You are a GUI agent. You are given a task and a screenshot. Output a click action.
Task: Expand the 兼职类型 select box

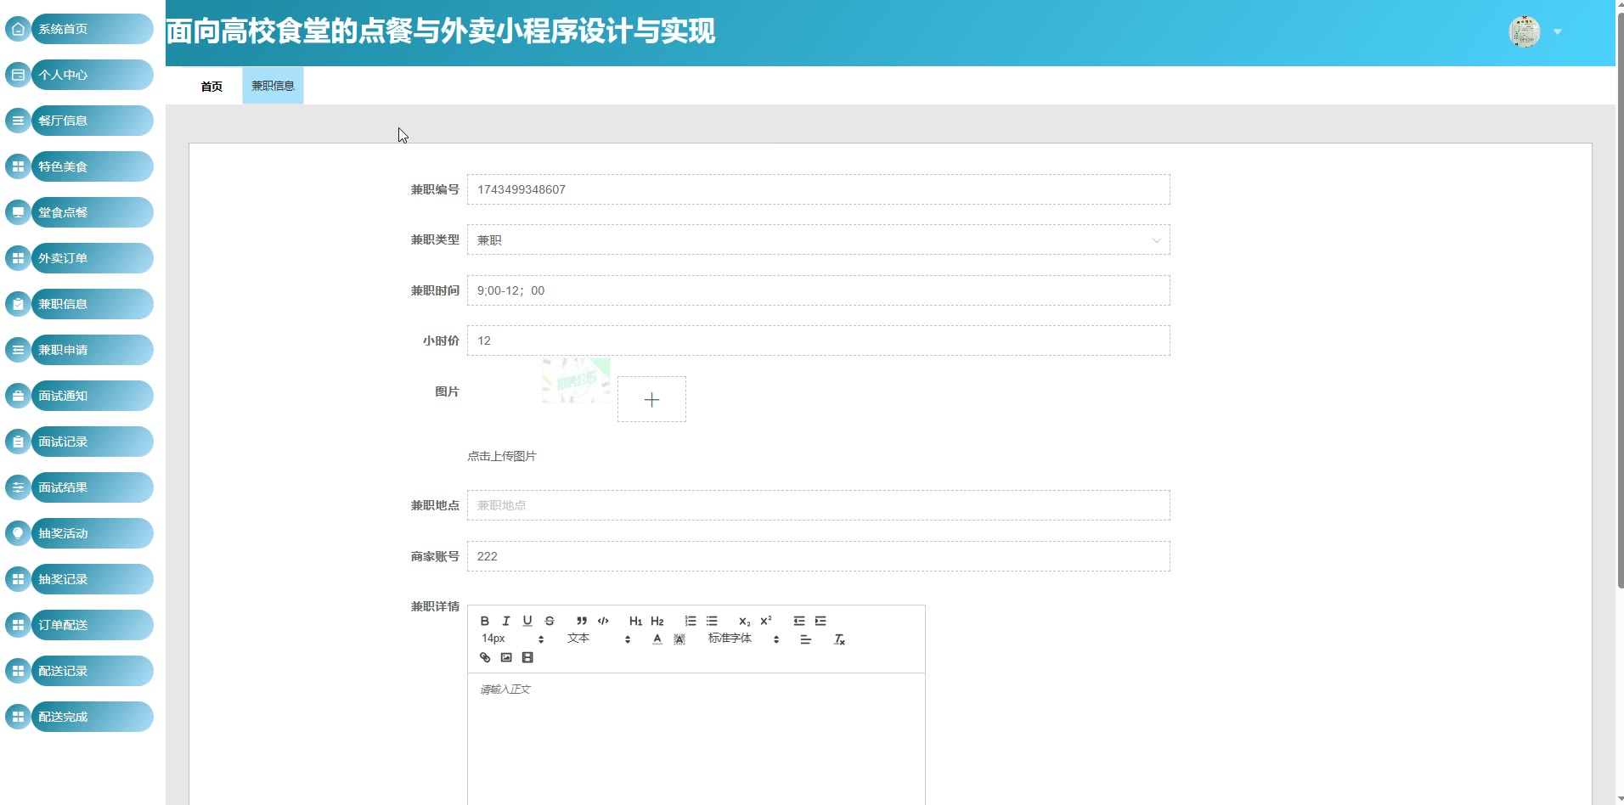pos(818,240)
